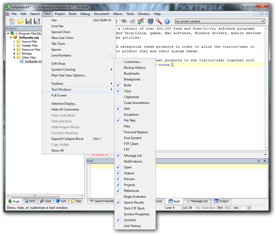Click editor vertical scrollbar down arrow

[x=266, y=148]
